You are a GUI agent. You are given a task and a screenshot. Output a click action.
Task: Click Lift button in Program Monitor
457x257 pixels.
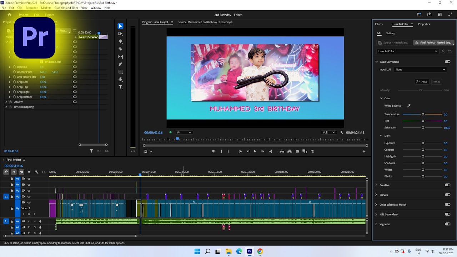point(282,151)
